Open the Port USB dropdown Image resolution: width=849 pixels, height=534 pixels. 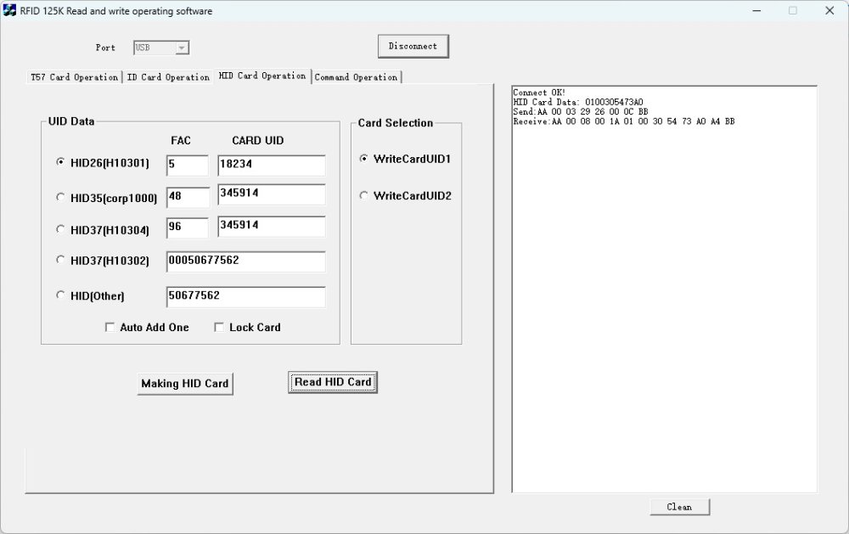(182, 48)
